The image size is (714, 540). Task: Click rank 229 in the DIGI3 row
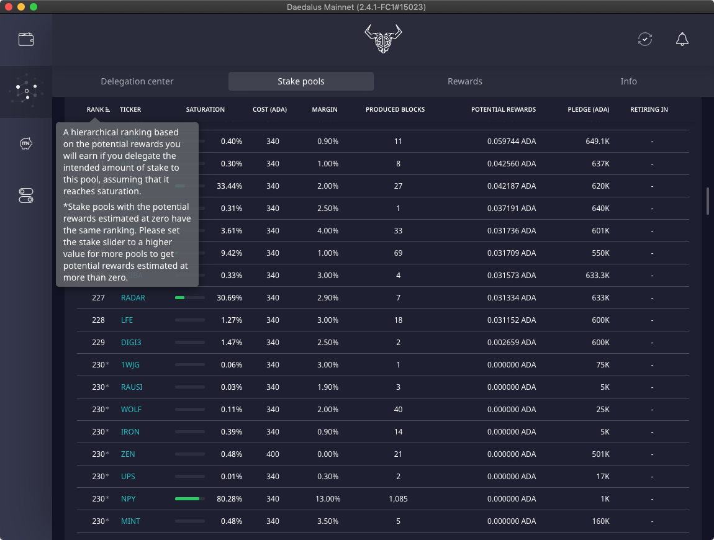click(x=98, y=343)
